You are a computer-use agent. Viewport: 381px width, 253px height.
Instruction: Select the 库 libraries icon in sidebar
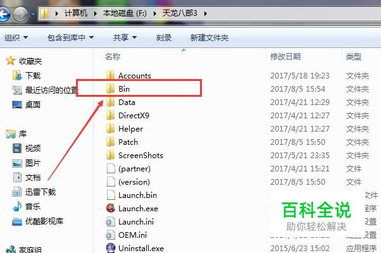[x=11, y=133]
